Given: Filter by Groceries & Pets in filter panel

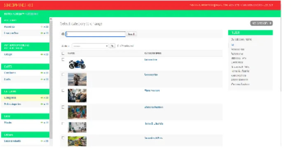Looking at the screenshot, I should click(240, 67).
